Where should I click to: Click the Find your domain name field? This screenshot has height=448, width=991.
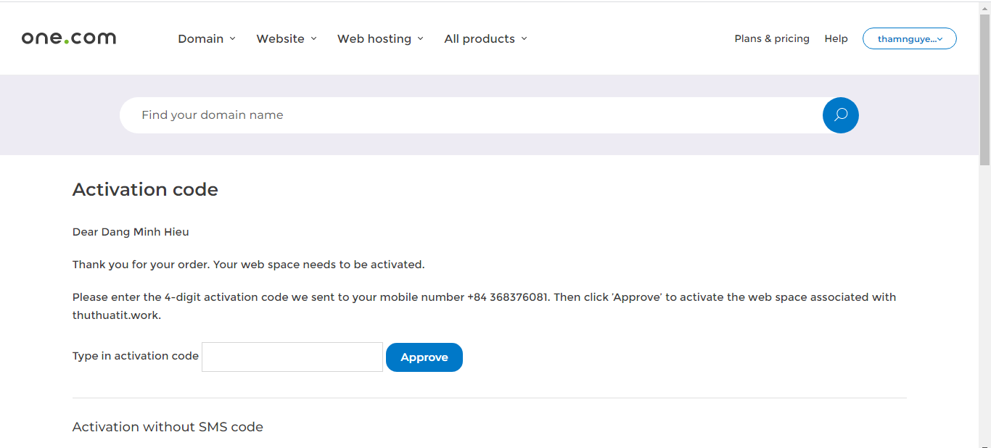coord(464,115)
